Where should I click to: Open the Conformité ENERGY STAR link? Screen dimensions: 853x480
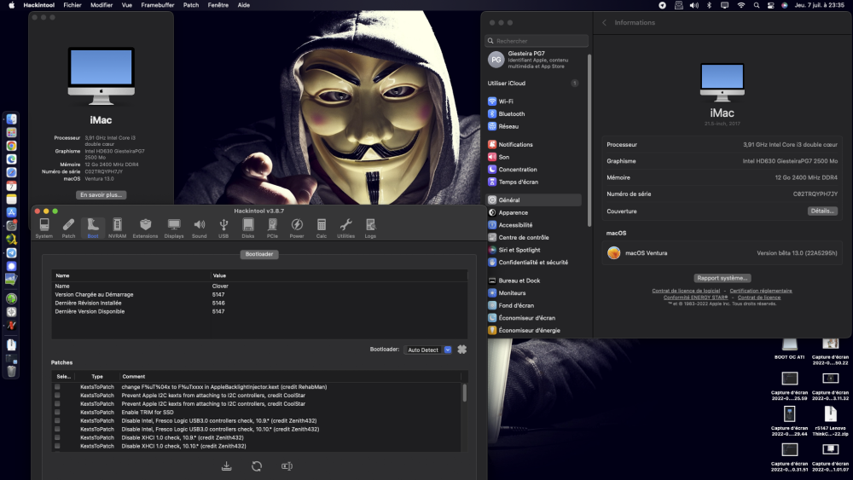[696, 298]
